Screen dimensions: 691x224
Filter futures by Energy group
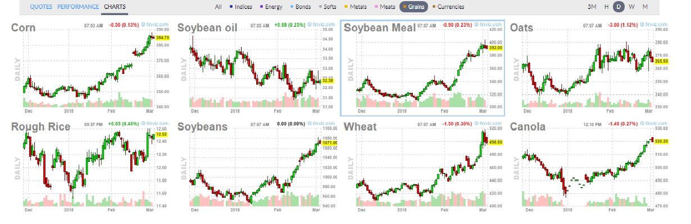coord(272,7)
